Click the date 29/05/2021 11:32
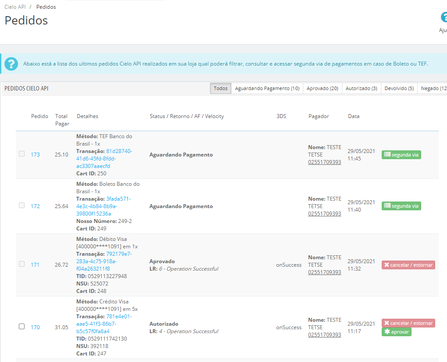The width and height of the screenshot is (447, 362). (x=361, y=265)
